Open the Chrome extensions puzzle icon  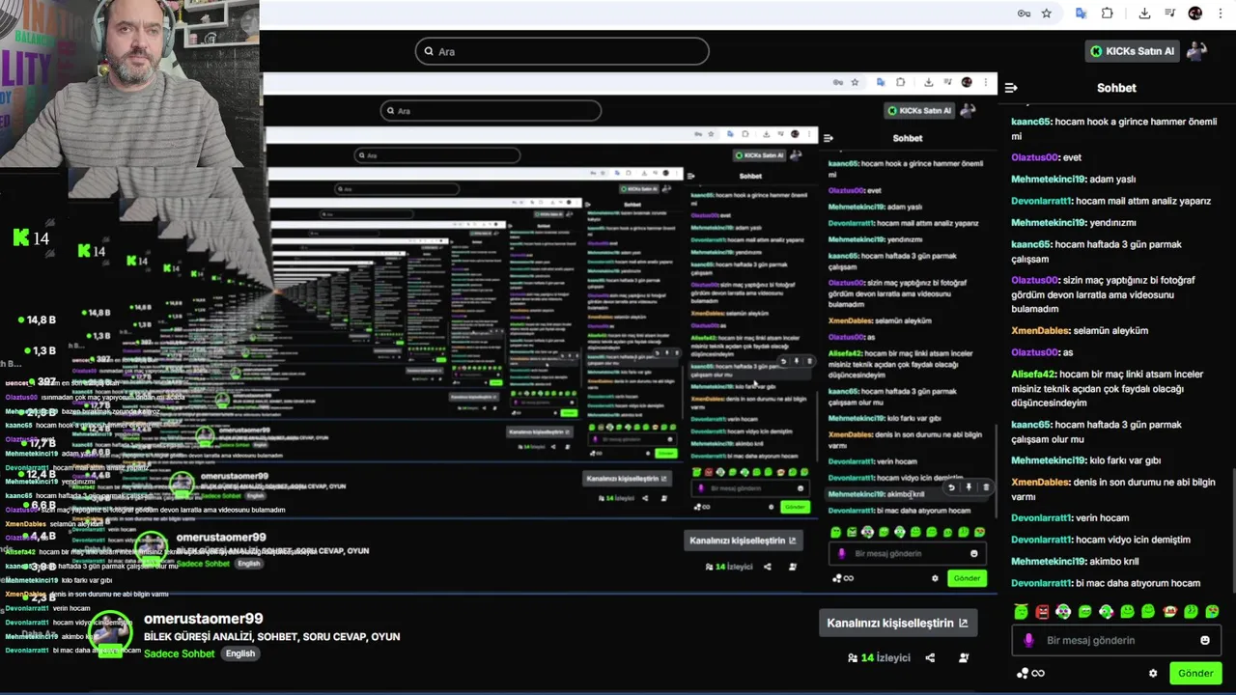coord(1108,14)
